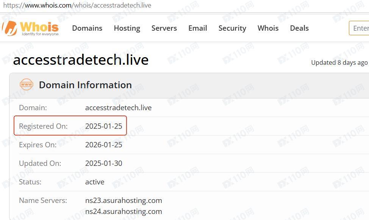Focus the domain search input field
Image resolution: width=369 pixels, height=220 pixels.
click(359, 28)
